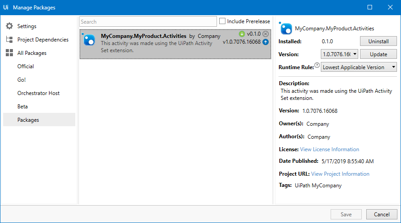Click the Date Published value 5/17/2019 8:55:40 AM

(348, 161)
